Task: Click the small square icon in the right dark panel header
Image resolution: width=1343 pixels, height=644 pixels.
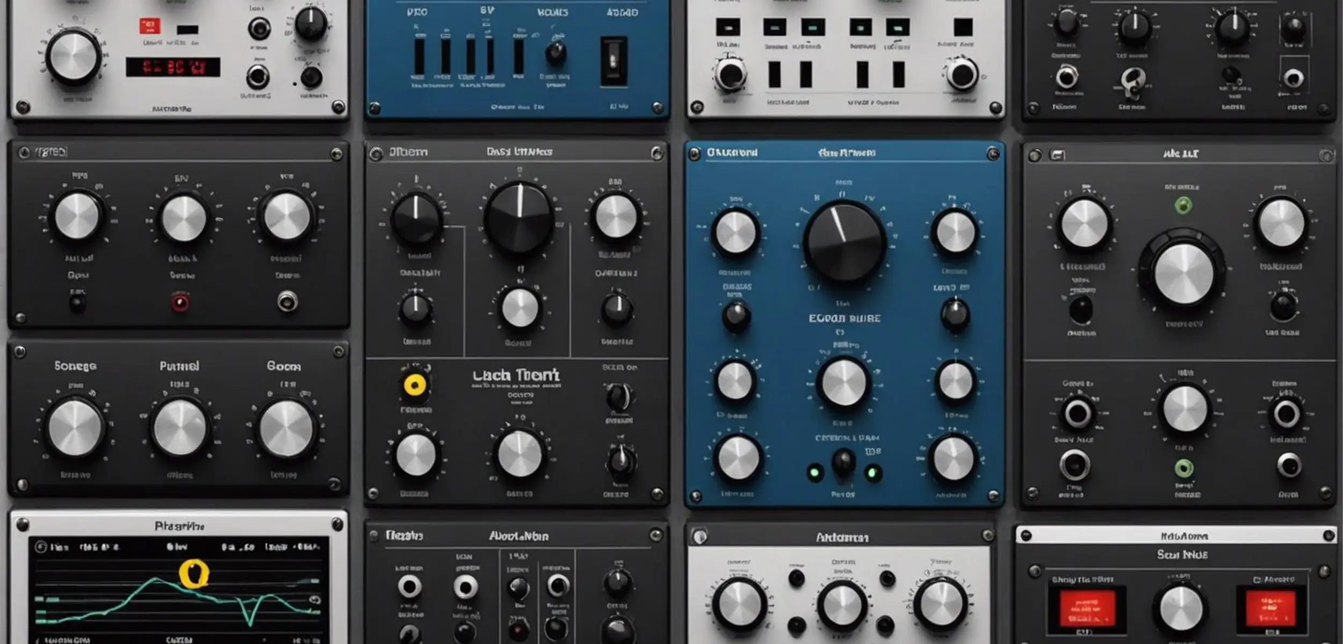Action: coord(1057,155)
